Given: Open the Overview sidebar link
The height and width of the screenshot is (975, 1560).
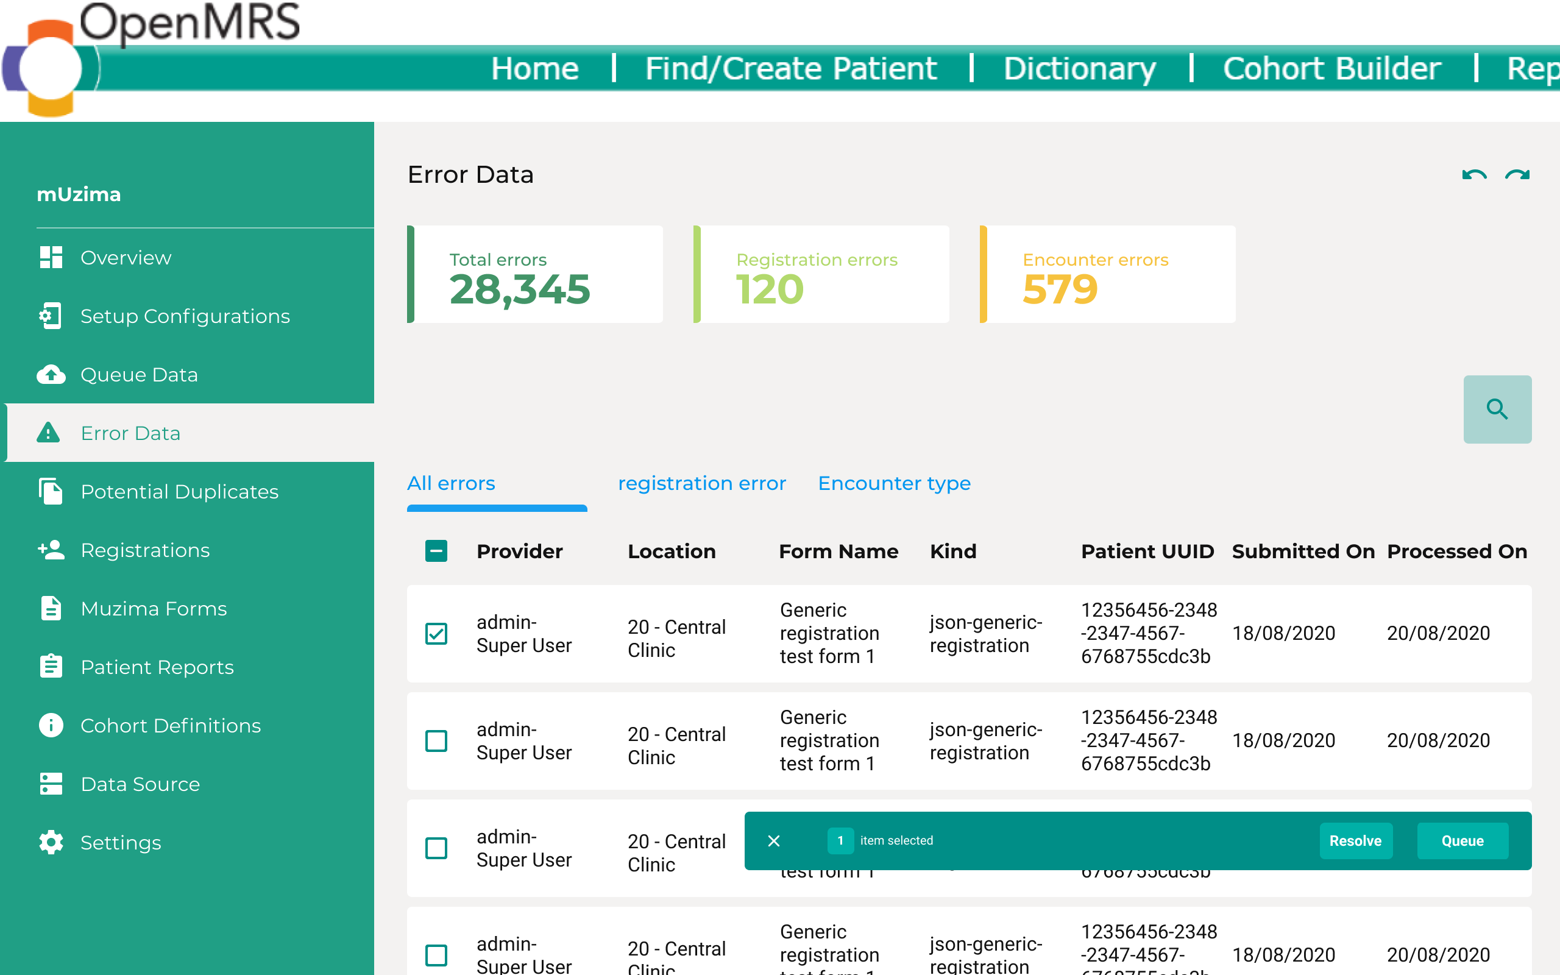Looking at the screenshot, I should [126, 257].
